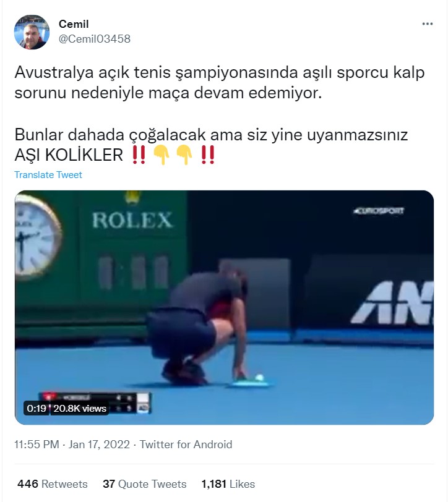Play the embedded tennis video
The image size is (448, 502).
tap(225, 307)
